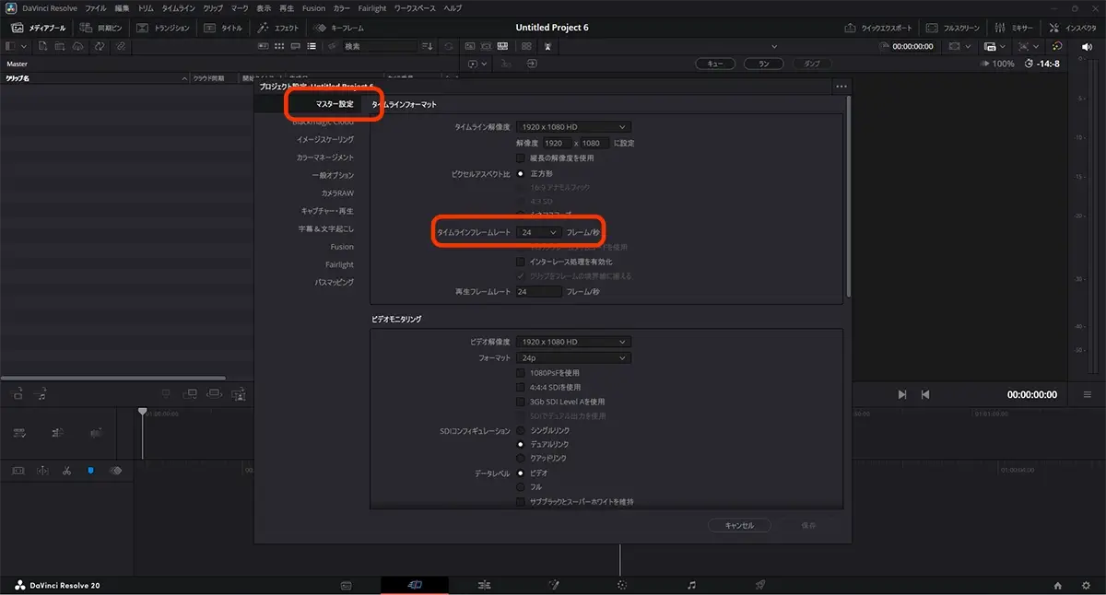
Task: Click the razor scissors tool in timeline
Action: [x=66, y=471]
